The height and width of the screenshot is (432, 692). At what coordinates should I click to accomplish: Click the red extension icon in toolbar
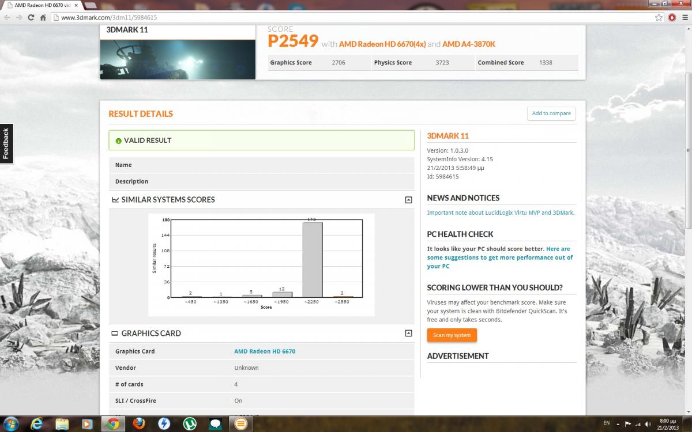[672, 17]
